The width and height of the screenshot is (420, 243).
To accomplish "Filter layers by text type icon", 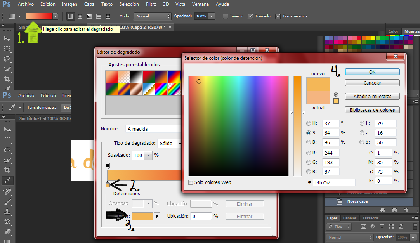I will coord(382,226).
